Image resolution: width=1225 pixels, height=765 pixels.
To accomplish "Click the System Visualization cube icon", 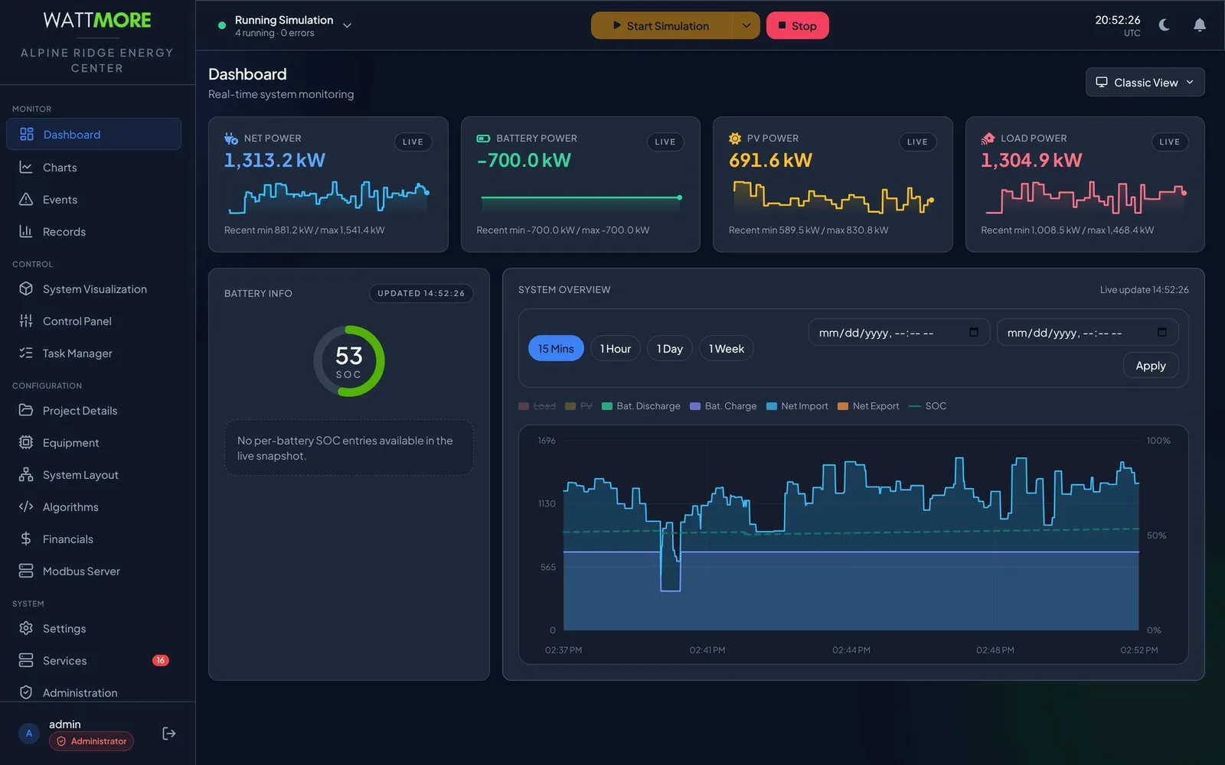I will pyautogui.click(x=26, y=288).
